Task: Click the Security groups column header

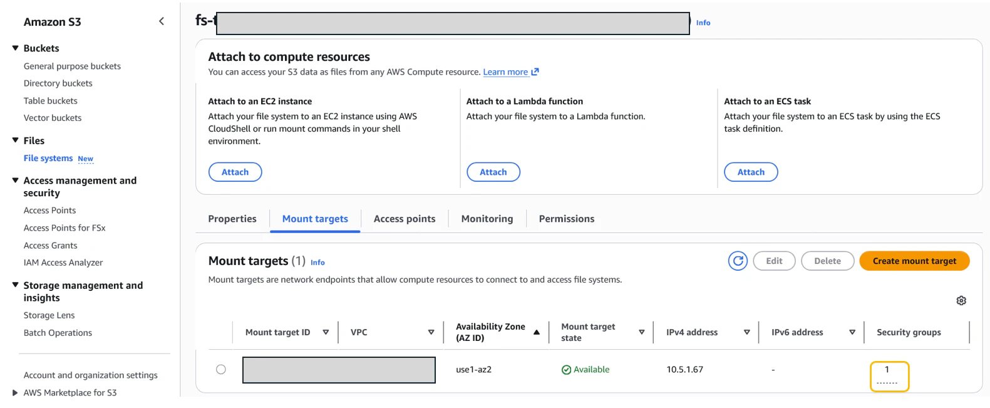Action: (x=909, y=332)
